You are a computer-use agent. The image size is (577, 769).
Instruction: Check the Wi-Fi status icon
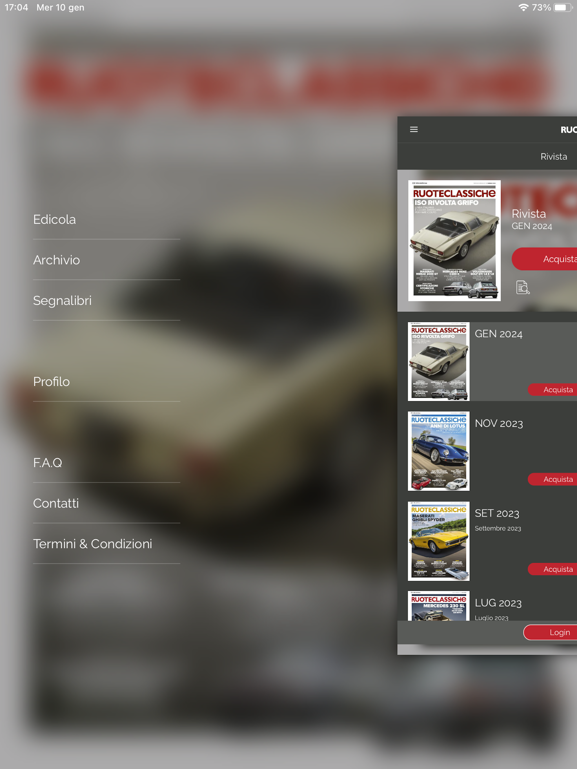point(523,7)
